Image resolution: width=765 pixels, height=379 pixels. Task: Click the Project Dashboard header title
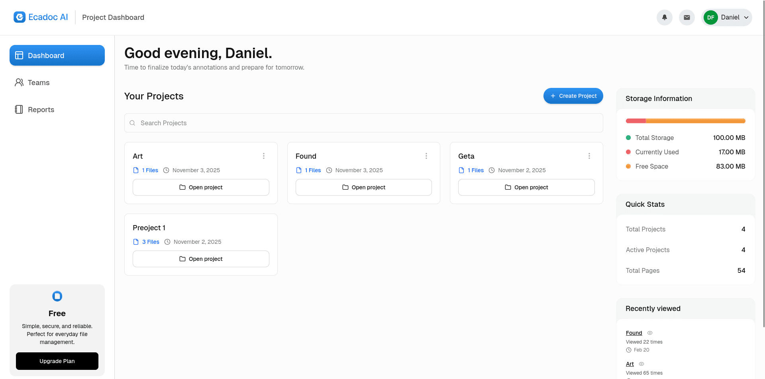113,17
